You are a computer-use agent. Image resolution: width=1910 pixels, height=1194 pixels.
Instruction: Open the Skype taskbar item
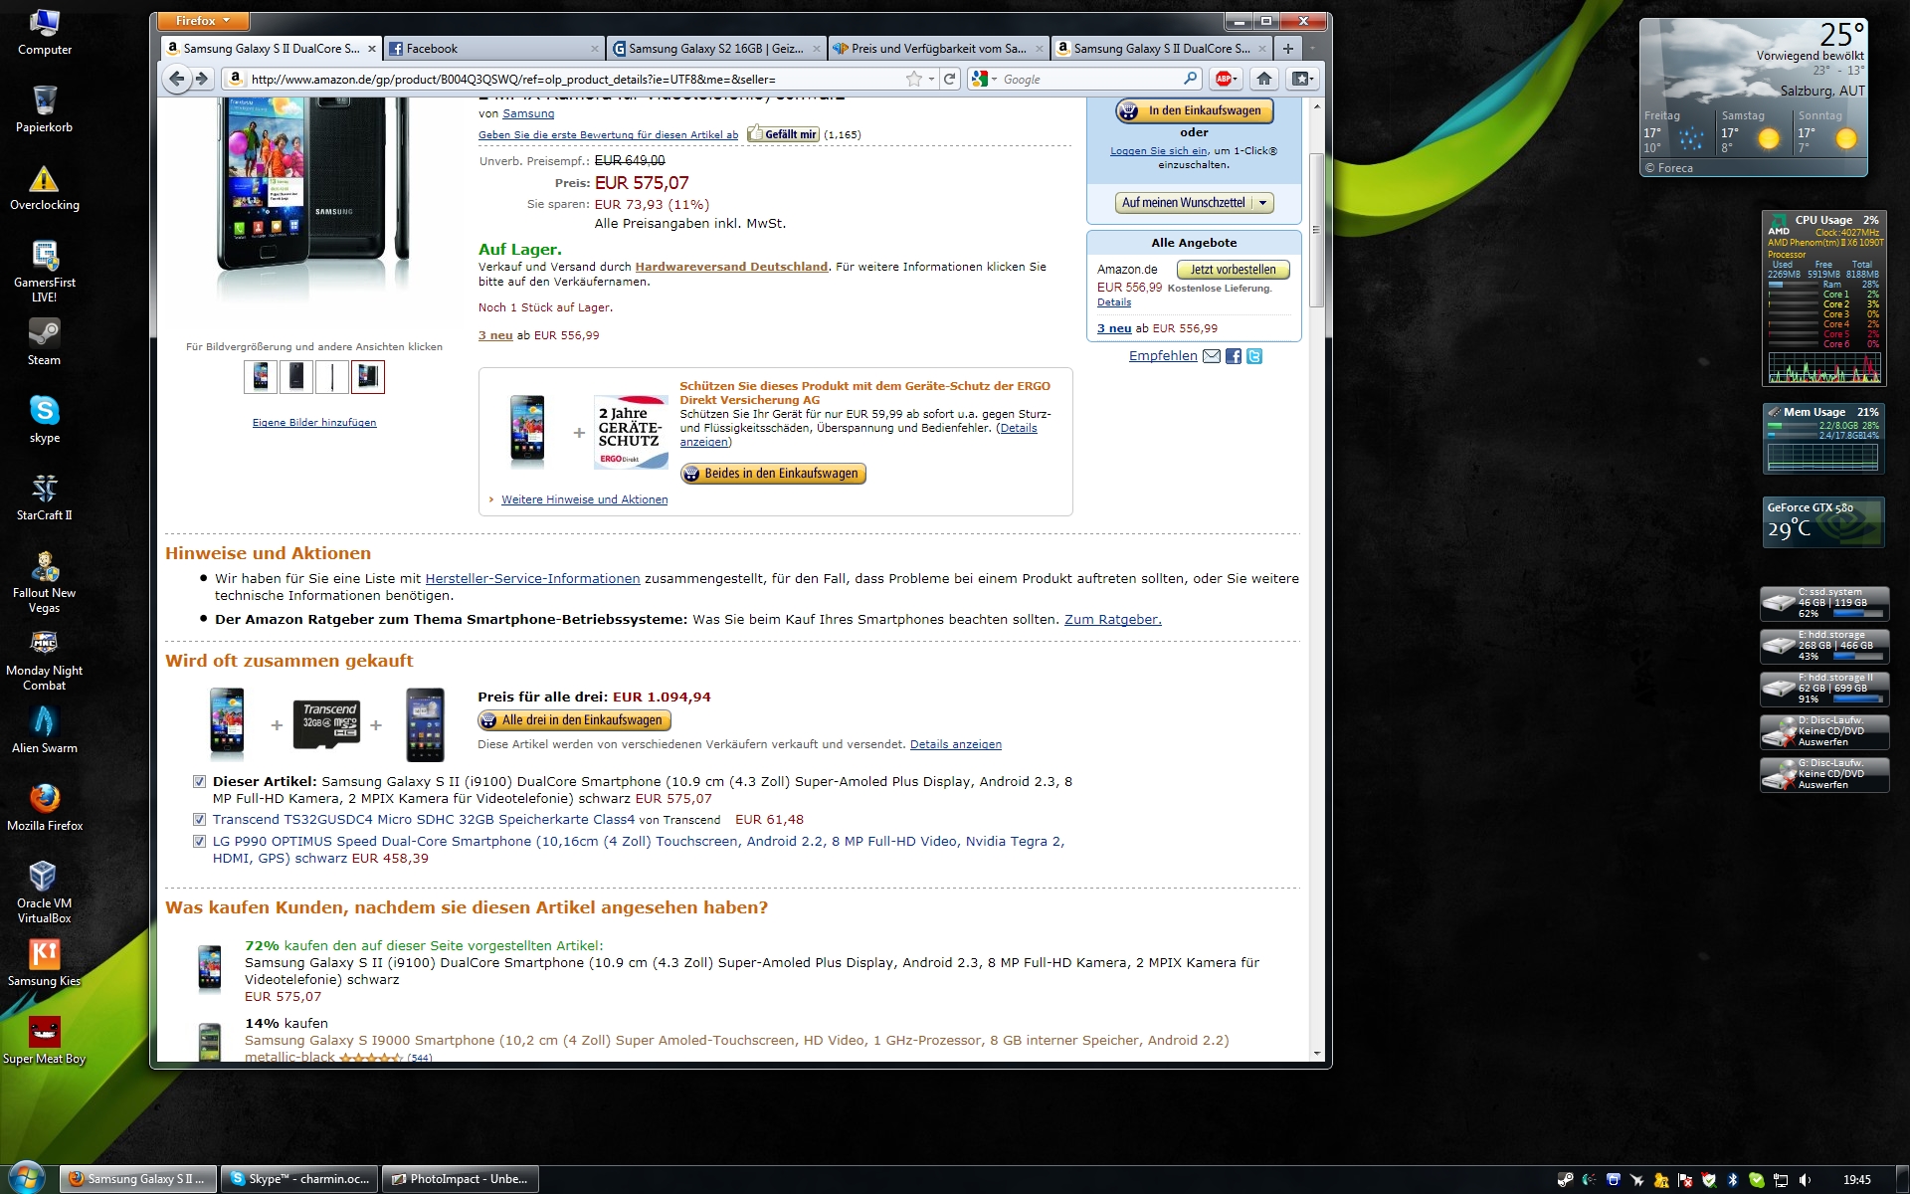[x=299, y=1179]
